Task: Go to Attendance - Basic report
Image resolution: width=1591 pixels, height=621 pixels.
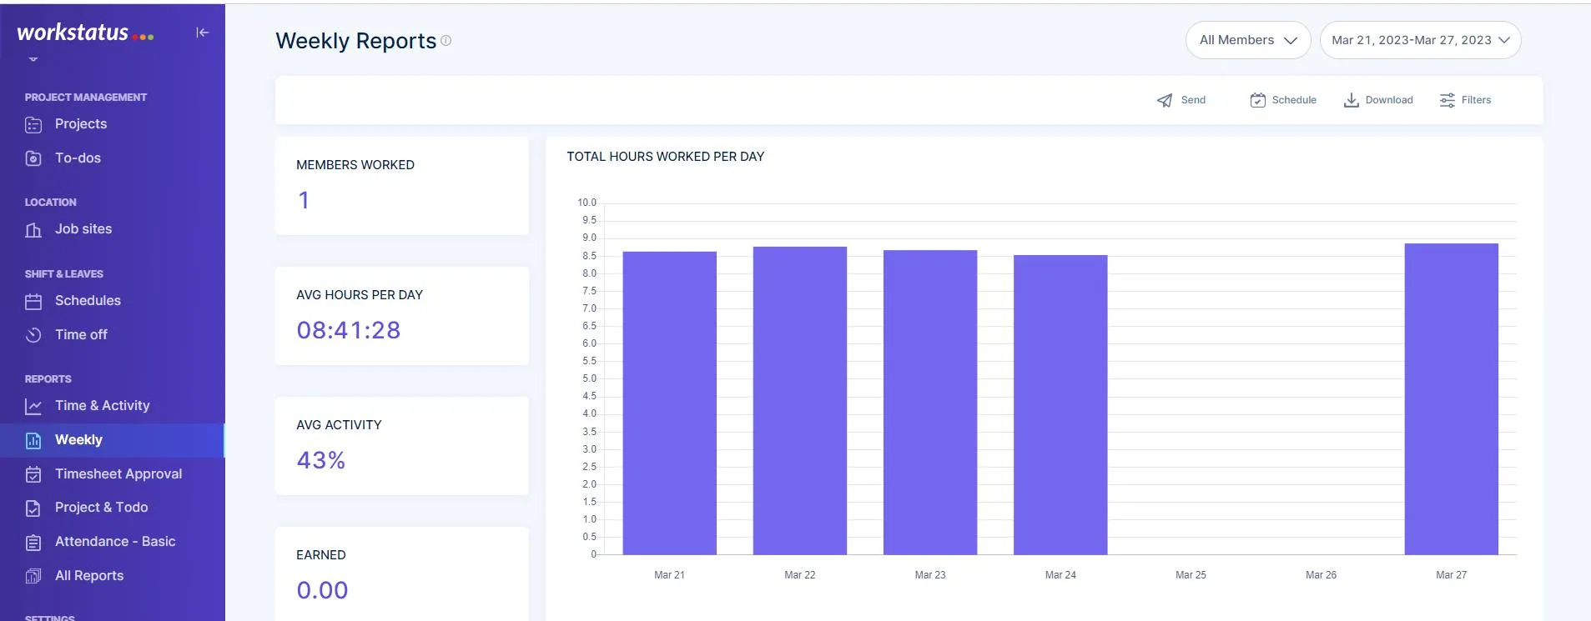Action: (x=114, y=542)
